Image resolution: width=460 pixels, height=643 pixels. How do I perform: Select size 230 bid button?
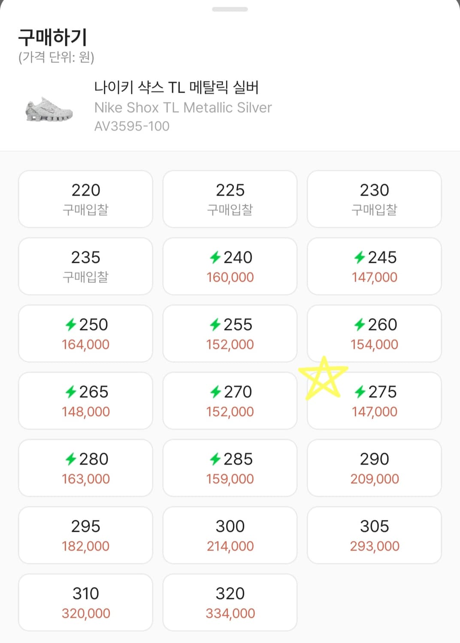click(x=374, y=199)
